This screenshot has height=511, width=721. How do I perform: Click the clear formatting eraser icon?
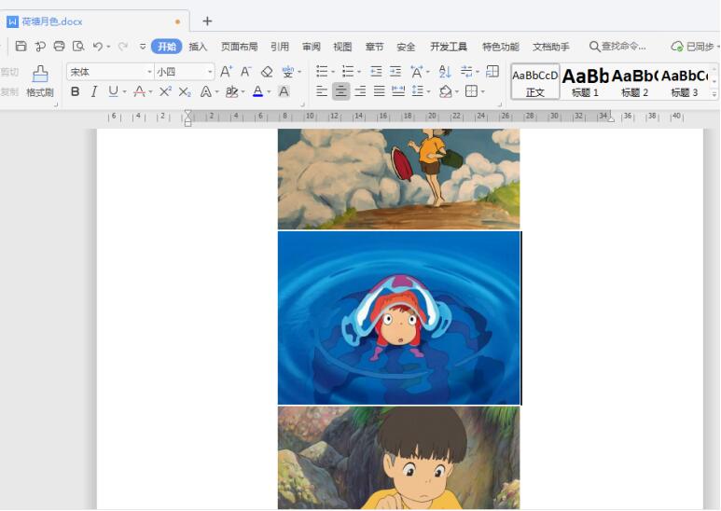tap(267, 72)
